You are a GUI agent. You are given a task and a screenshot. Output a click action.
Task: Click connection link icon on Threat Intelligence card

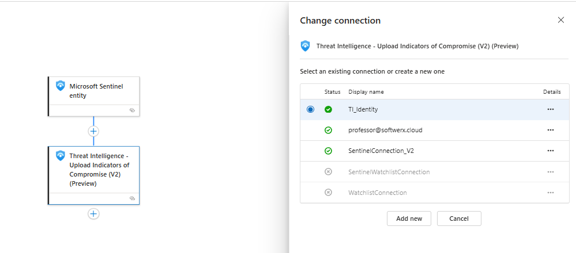(x=133, y=198)
